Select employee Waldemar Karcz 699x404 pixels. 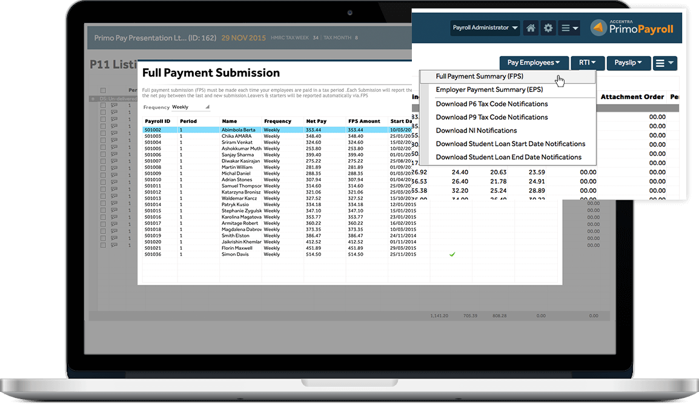pyautogui.click(x=239, y=198)
